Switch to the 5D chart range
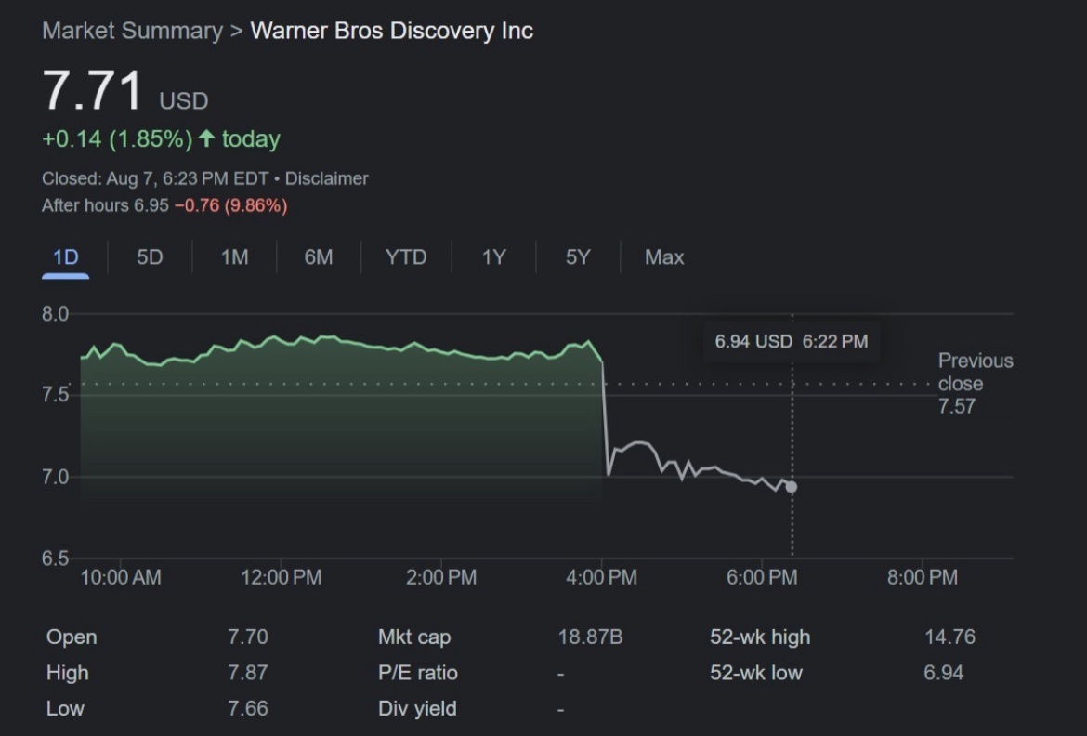Screen dimensions: 1087x736 [150, 257]
